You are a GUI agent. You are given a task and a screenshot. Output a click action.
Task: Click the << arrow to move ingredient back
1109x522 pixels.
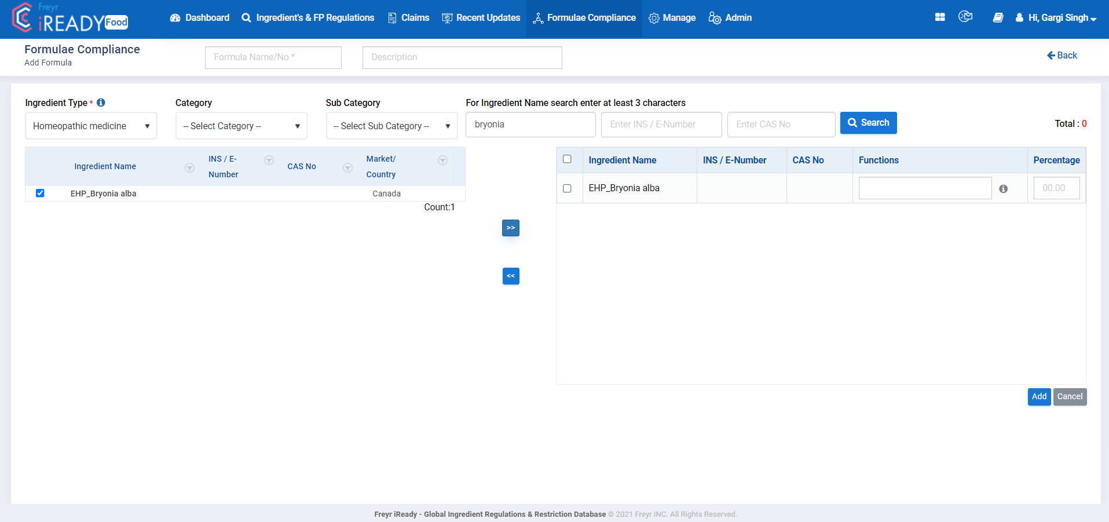[510, 276]
